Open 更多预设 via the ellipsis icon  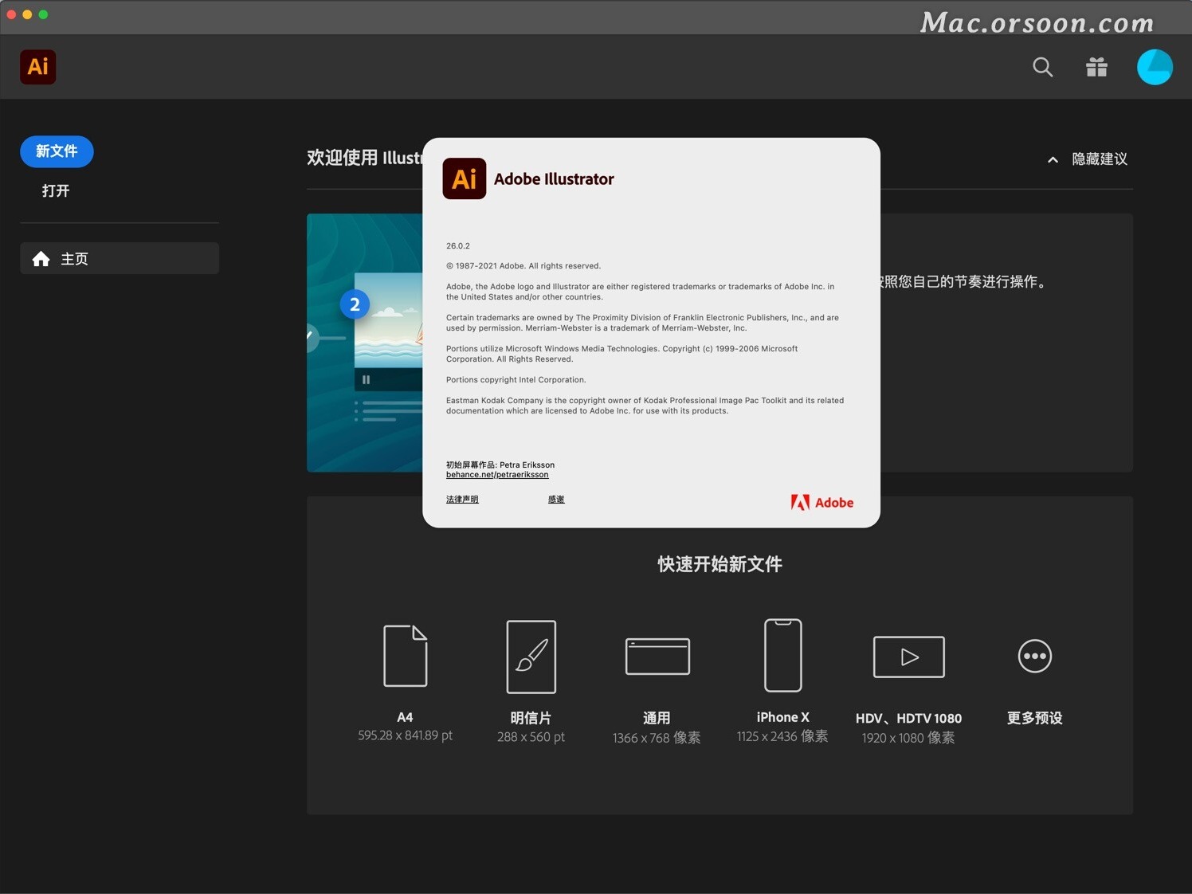(x=1033, y=657)
